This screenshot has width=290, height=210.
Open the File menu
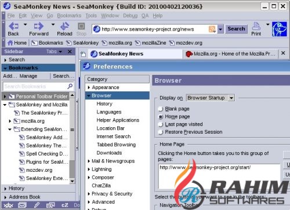click(11, 16)
